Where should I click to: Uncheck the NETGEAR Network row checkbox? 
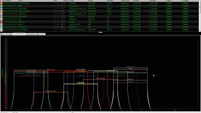point(1,3)
